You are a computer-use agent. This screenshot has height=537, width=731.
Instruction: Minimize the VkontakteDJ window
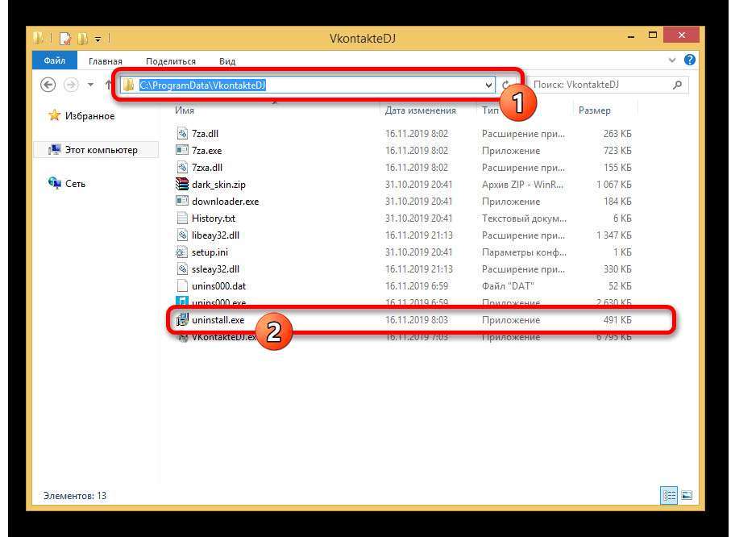point(631,36)
